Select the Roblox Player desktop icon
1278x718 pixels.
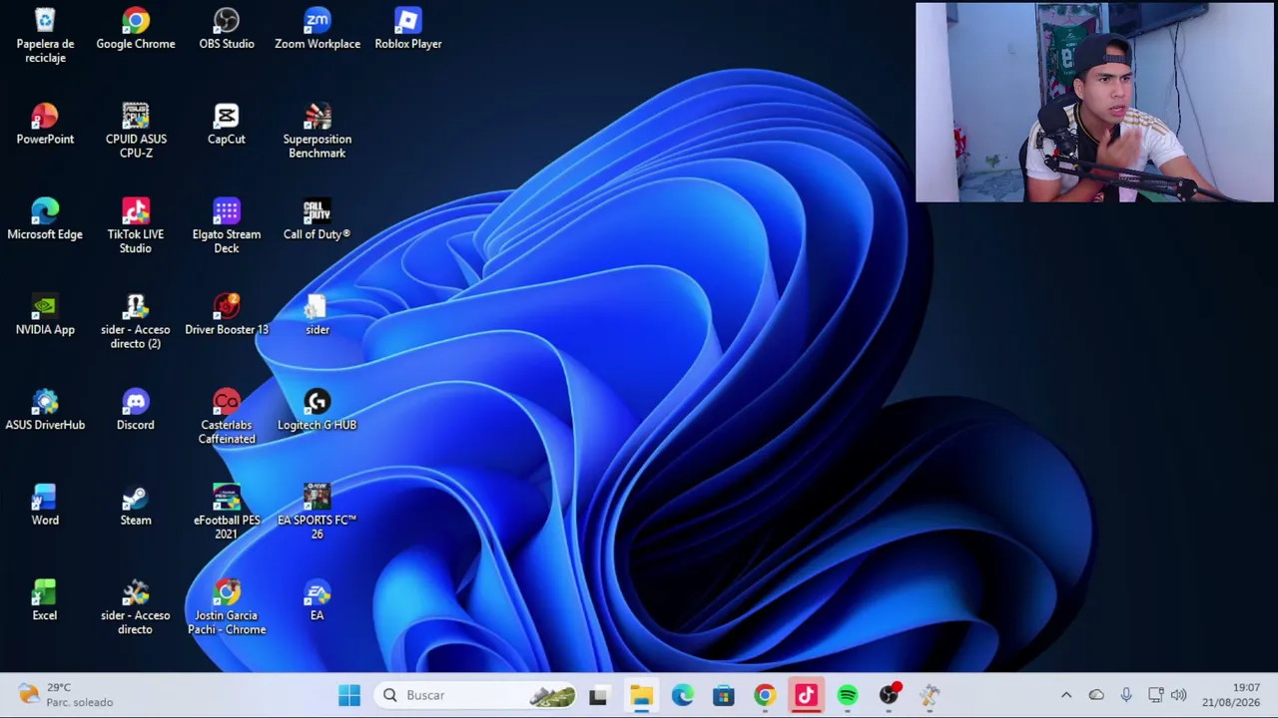(x=408, y=29)
